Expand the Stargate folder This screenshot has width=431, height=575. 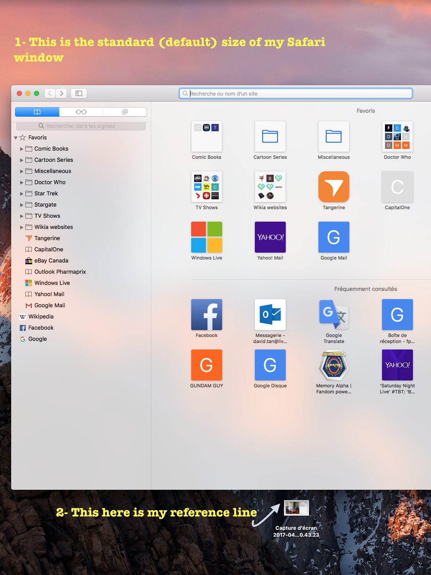(x=22, y=205)
